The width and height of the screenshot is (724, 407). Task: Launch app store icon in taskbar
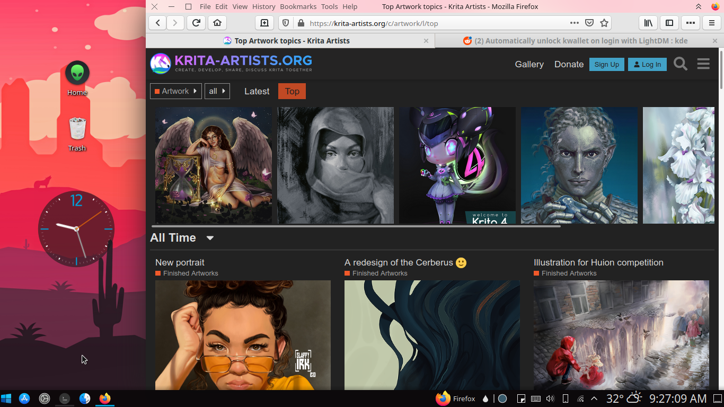pyautogui.click(x=24, y=399)
